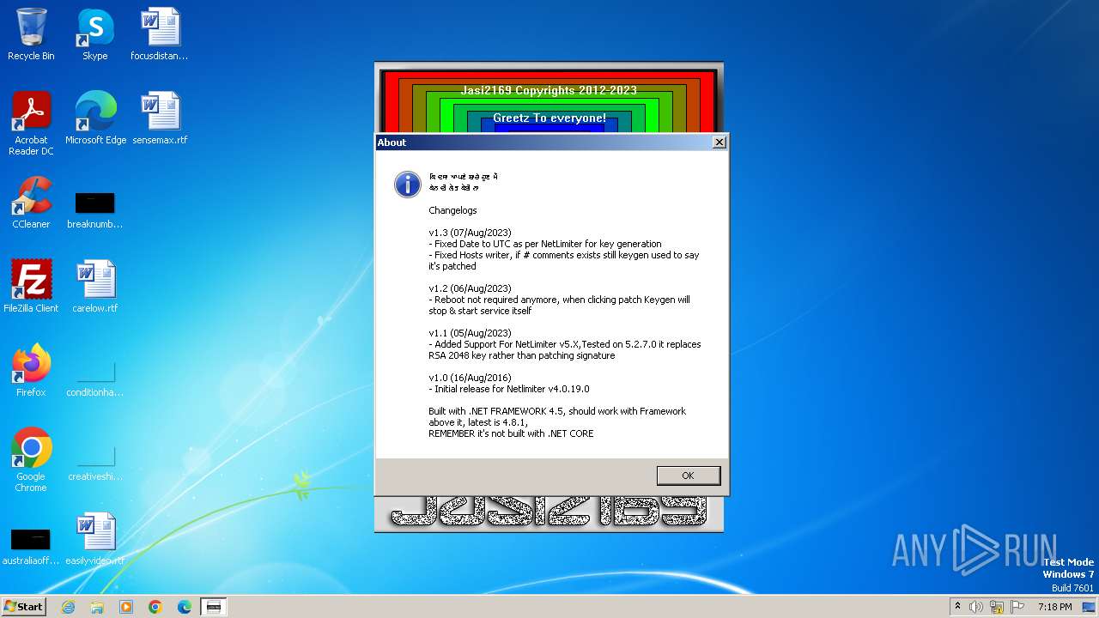Screen dimensions: 1099x618
Task: Select the easilyvideo.rtf file icon
Action: [94, 539]
